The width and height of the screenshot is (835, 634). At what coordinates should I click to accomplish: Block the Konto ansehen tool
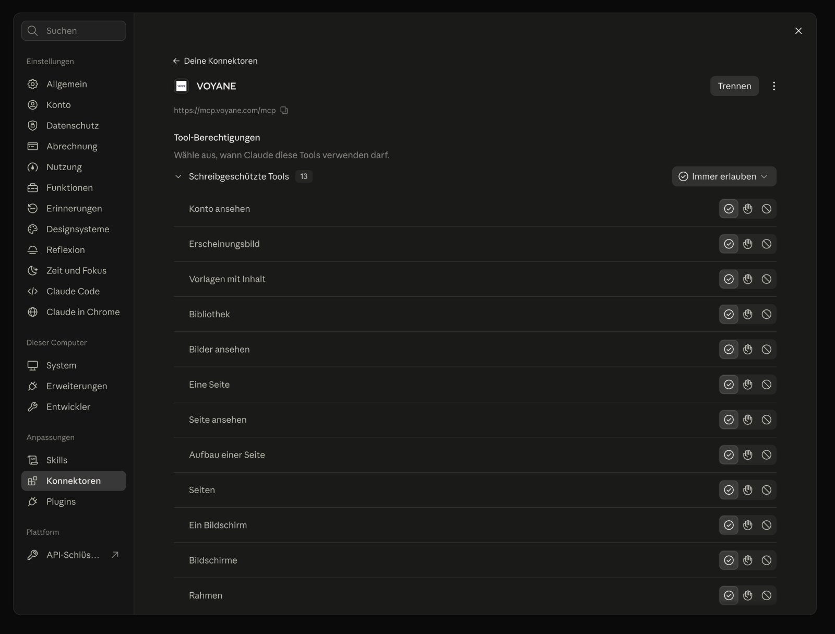tap(767, 209)
